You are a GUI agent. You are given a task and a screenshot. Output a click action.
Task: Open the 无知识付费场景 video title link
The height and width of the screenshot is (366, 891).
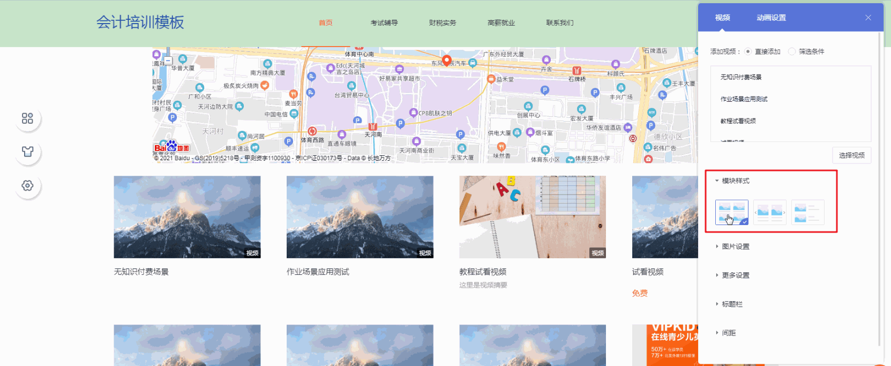141,272
